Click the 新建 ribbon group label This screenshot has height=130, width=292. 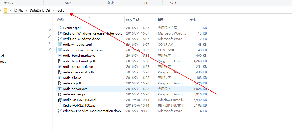tap(111, 3)
